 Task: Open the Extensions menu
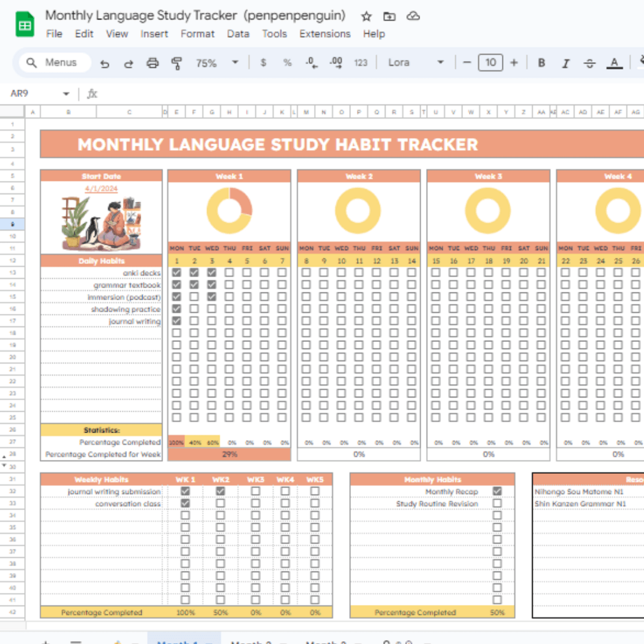click(x=325, y=34)
